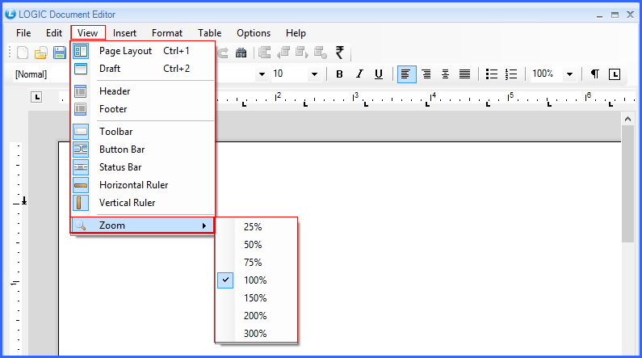The width and height of the screenshot is (642, 358).
Task: Click the grayed table icon with left arrow
Action: click(x=283, y=53)
